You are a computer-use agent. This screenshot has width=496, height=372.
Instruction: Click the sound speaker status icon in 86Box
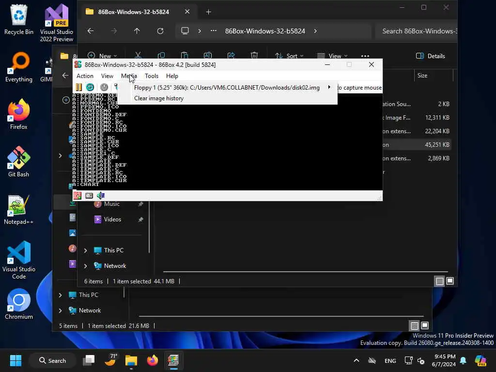pos(101,196)
